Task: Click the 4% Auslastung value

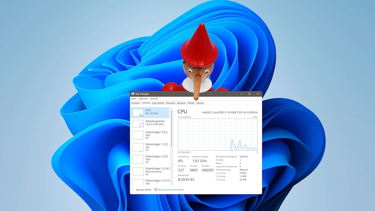Action: click(180, 161)
